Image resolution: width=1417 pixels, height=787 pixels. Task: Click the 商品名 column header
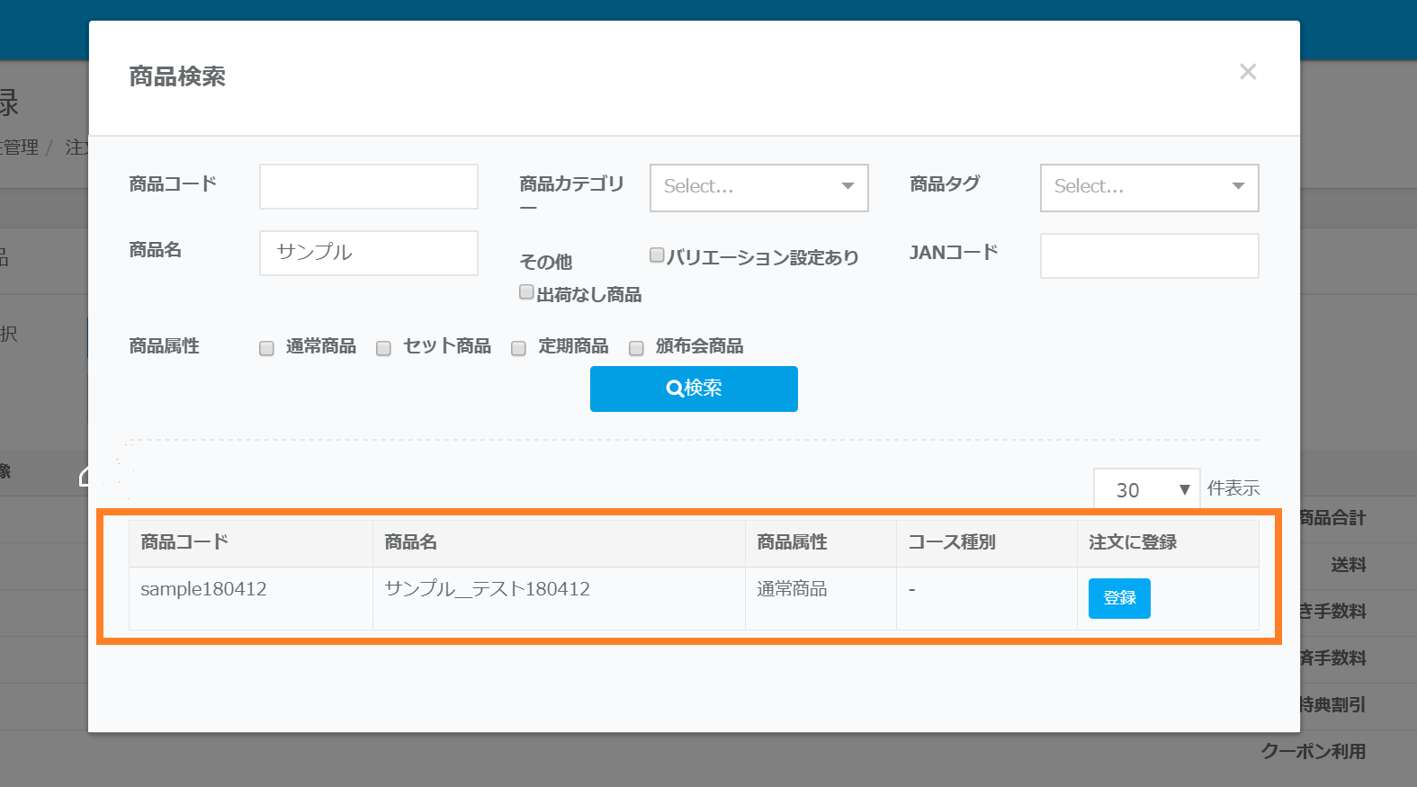pos(410,542)
